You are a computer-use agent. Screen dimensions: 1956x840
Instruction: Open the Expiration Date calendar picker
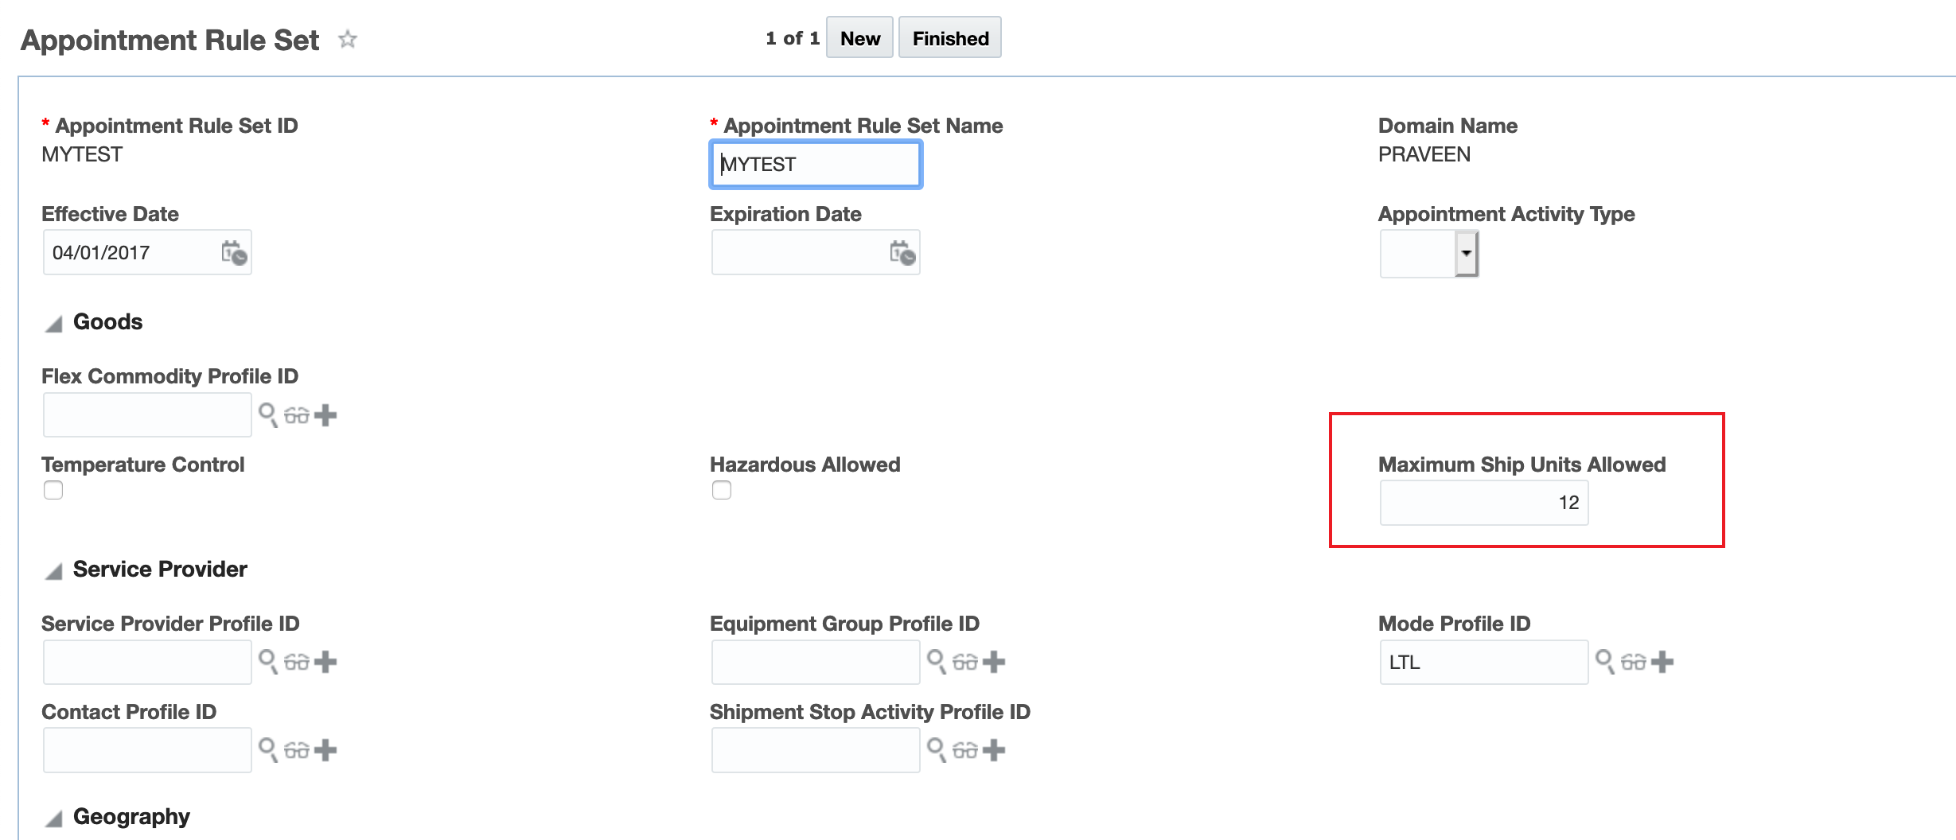[x=902, y=253]
